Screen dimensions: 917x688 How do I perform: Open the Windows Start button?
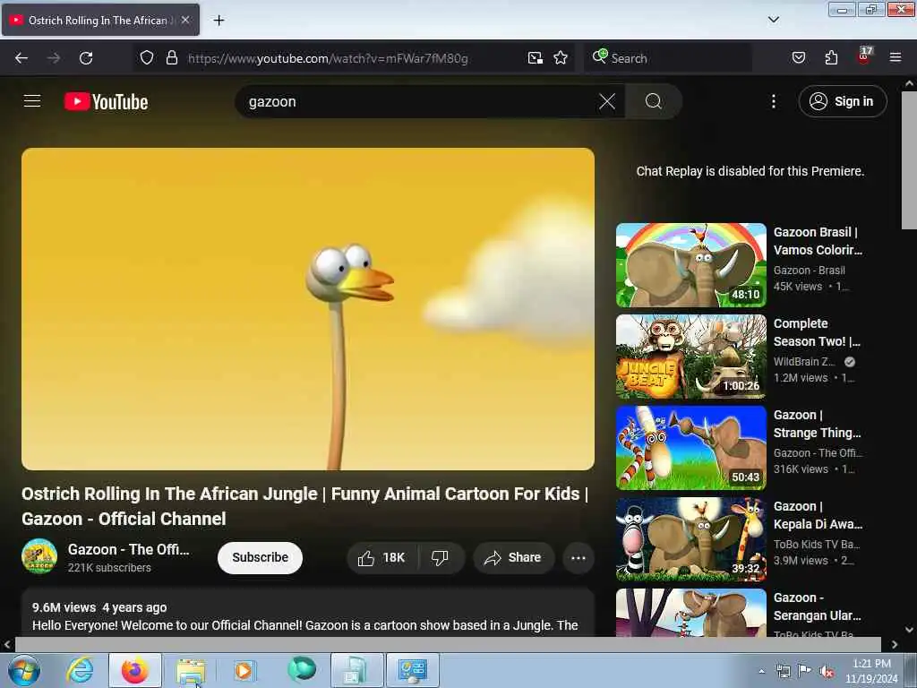[24, 670]
